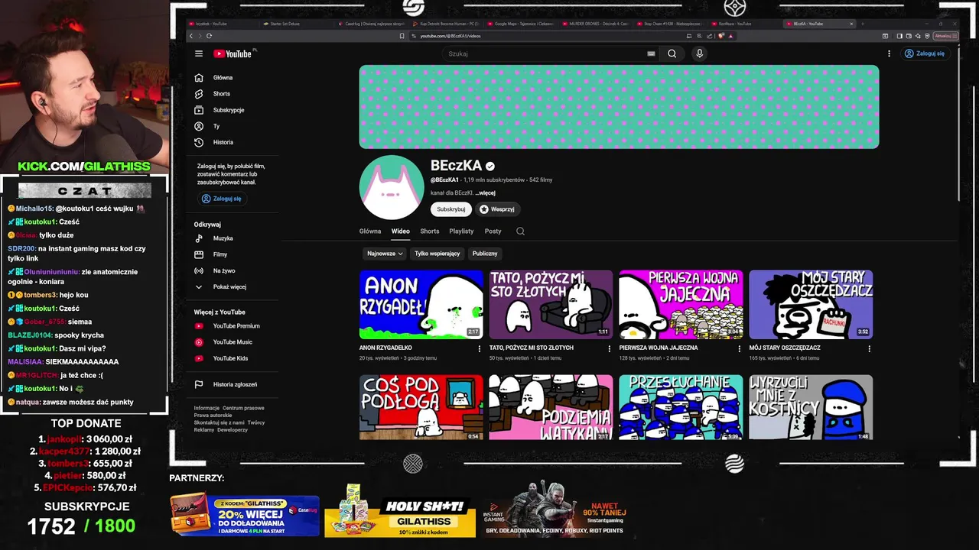
Task: Click Zaloguj się in the top right
Action: coord(925,53)
